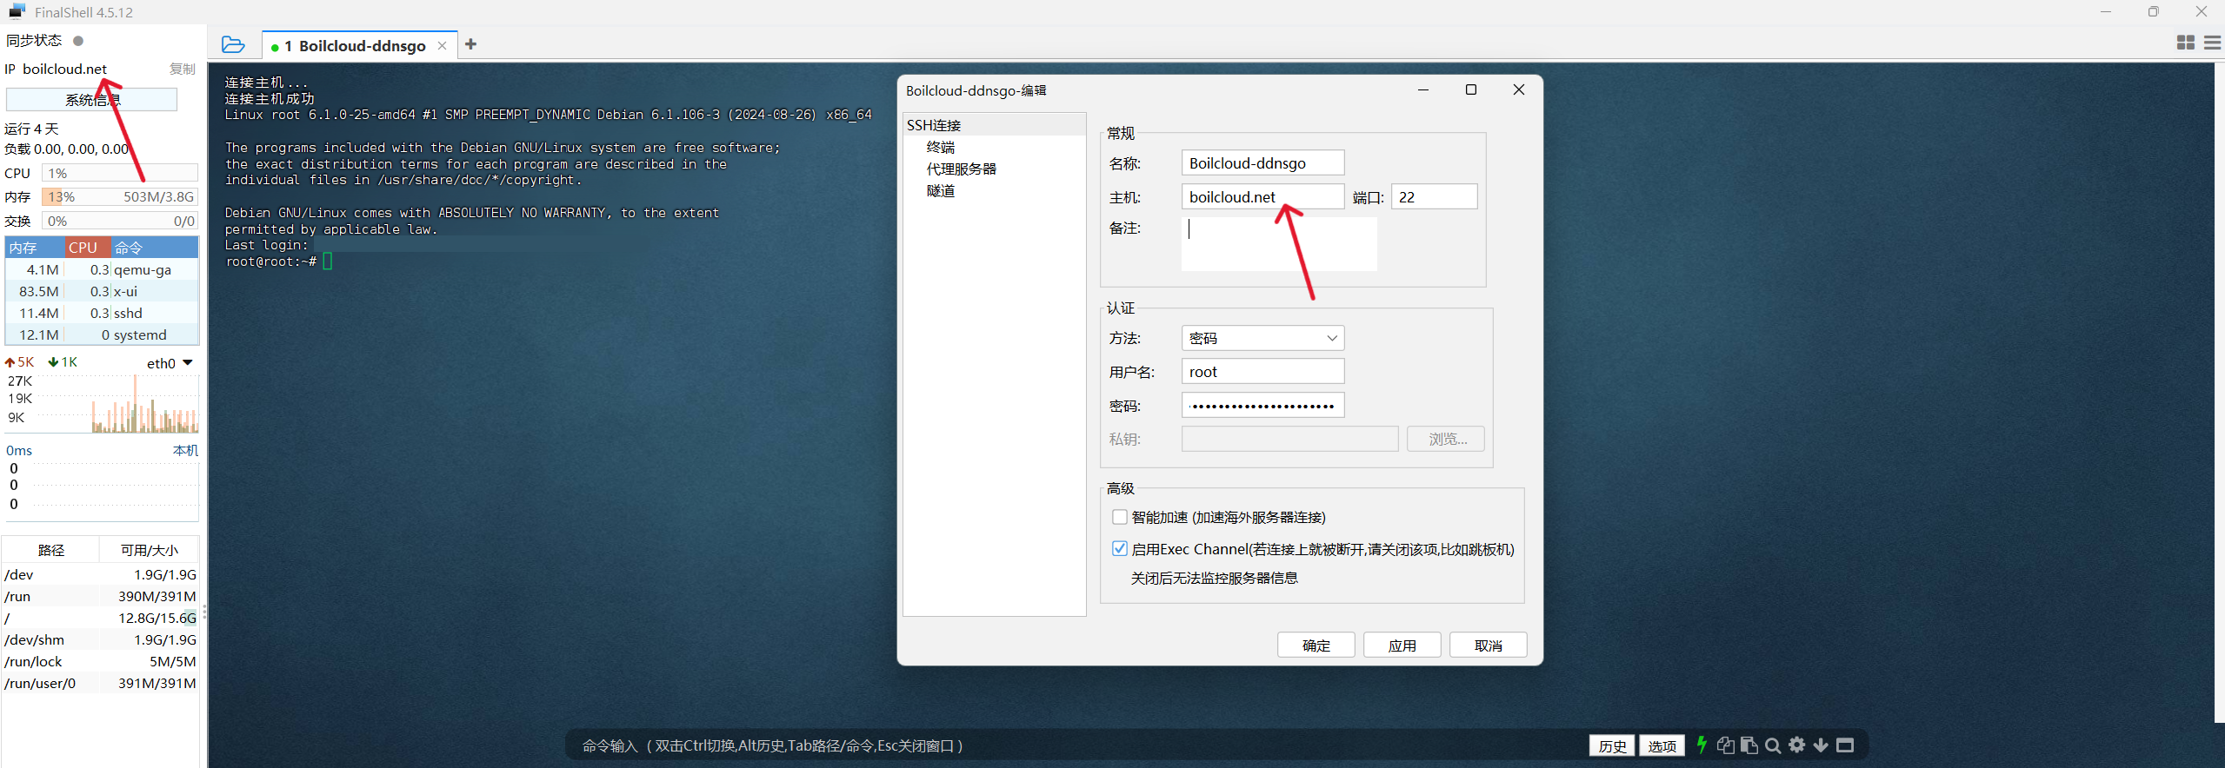Click the 确定 button
The width and height of the screenshot is (2225, 768).
click(1316, 645)
